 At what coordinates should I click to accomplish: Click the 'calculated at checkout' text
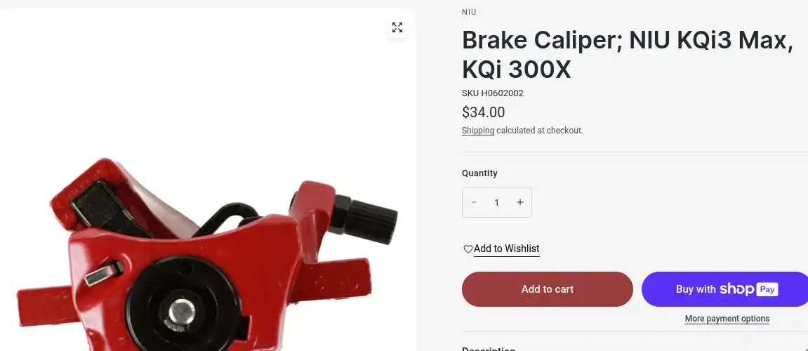click(x=540, y=131)
